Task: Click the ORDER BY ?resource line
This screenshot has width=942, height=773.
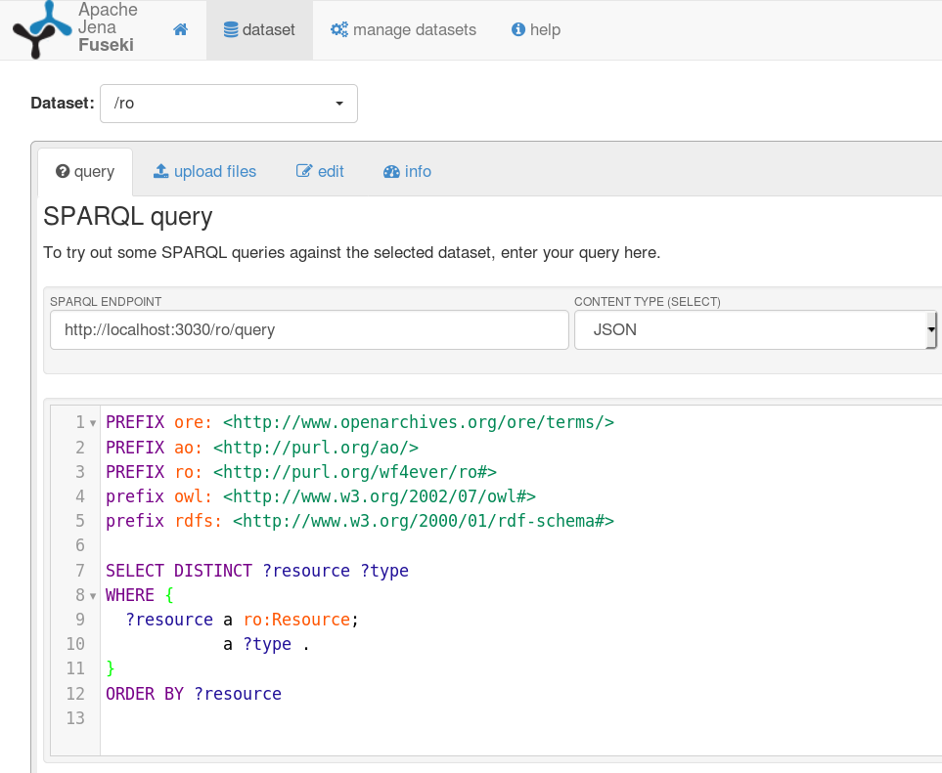Action: pyautogui.click(x=194, y=693)
